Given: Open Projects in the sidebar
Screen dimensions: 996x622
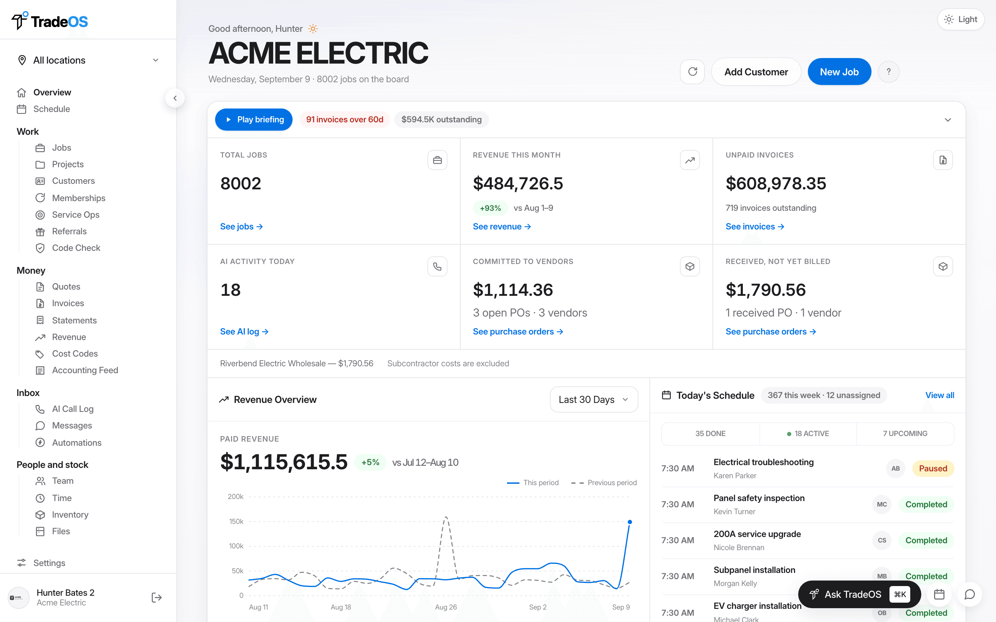Looking at the screenshot, I should (59, 164).
